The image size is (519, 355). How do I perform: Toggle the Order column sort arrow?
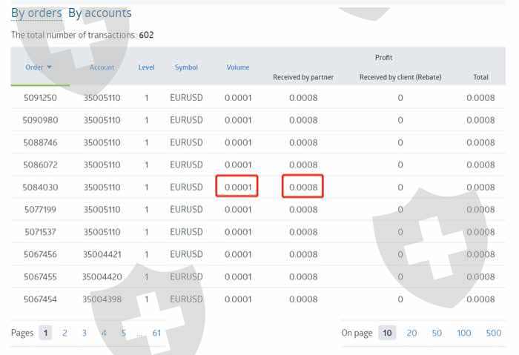pyautogui.click(x=49, y=67)
